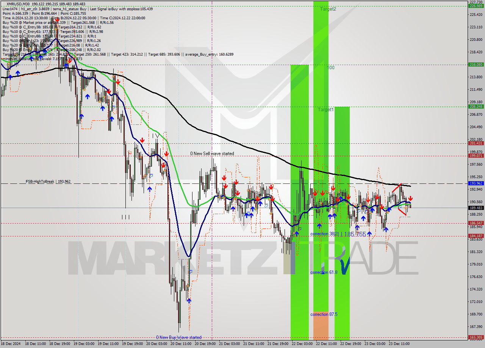Click the red 184.187 price tag
The height and width of the screenshot is (348, 485).
click(476, 236)
